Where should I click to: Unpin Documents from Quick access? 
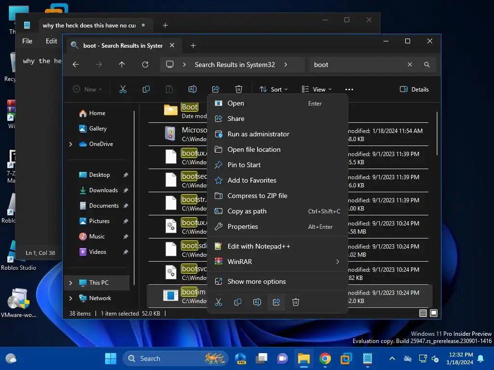(126, 206)
